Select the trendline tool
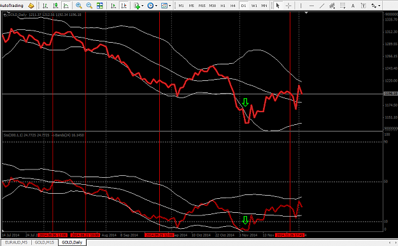The height and width of the screenshot is (246, 398). [x=322, y=5]
